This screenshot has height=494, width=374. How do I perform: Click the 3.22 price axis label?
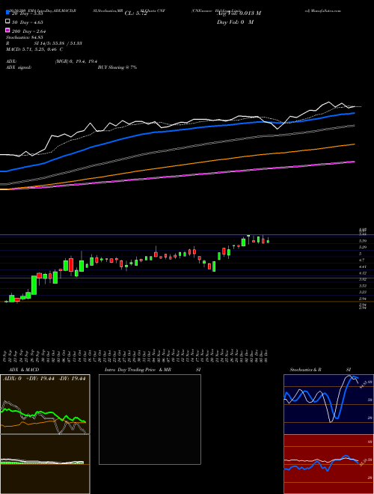(x=362, y=292)
